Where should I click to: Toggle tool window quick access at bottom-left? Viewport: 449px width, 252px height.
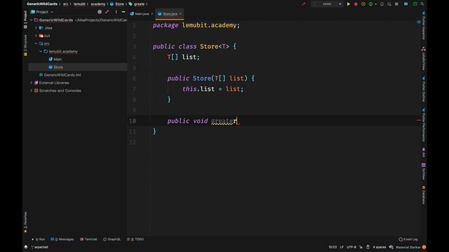click(x=26, y=247)
